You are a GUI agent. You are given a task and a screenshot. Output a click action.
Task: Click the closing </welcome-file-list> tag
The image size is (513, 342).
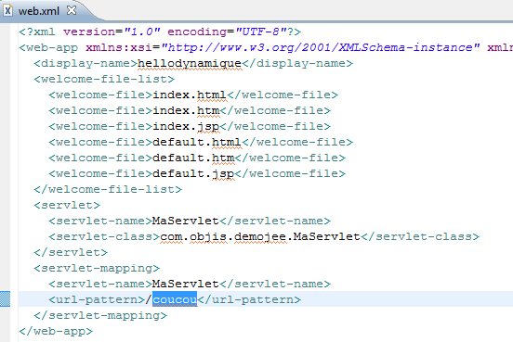pos(108,190)
